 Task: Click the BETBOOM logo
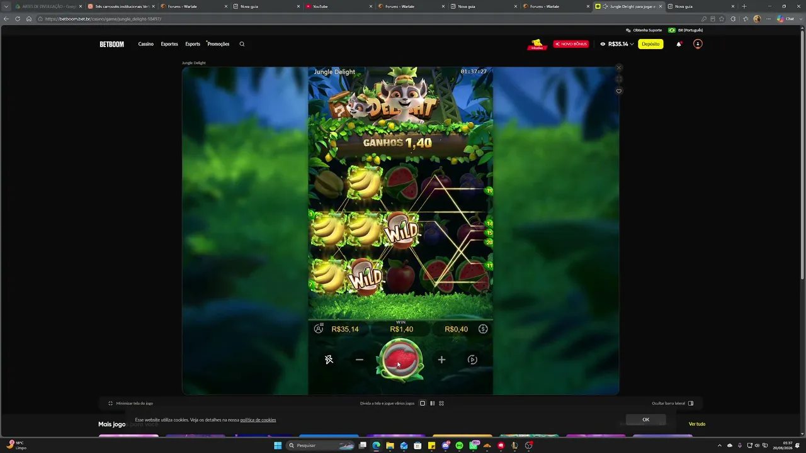[x=111, y=44]
